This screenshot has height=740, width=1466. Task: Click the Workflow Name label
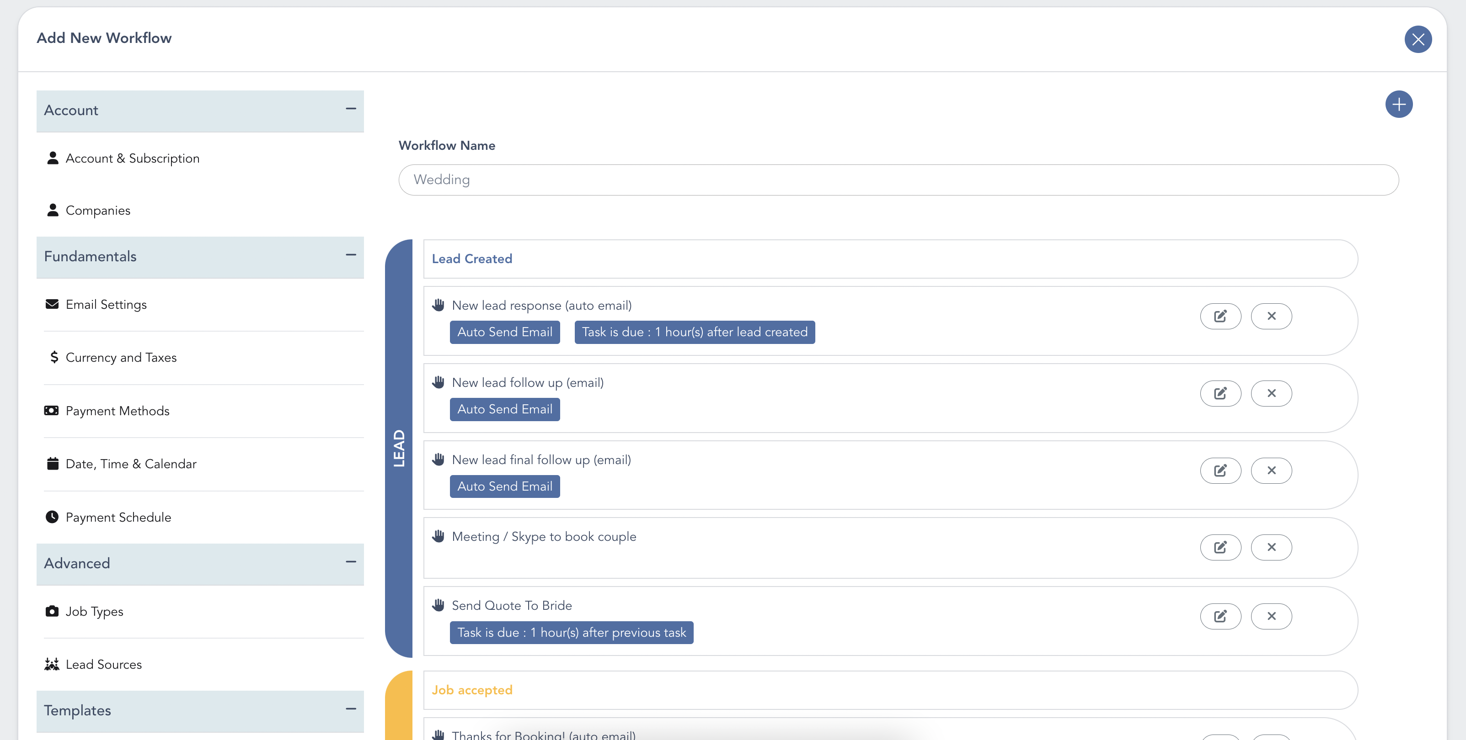point(447,146)
